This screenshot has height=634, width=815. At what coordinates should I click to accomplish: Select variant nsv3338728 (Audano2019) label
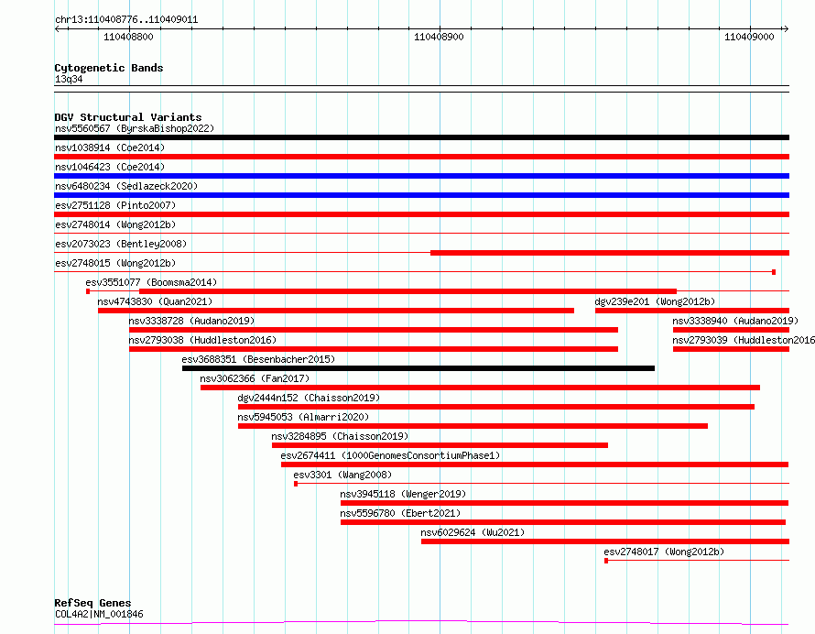191,321
